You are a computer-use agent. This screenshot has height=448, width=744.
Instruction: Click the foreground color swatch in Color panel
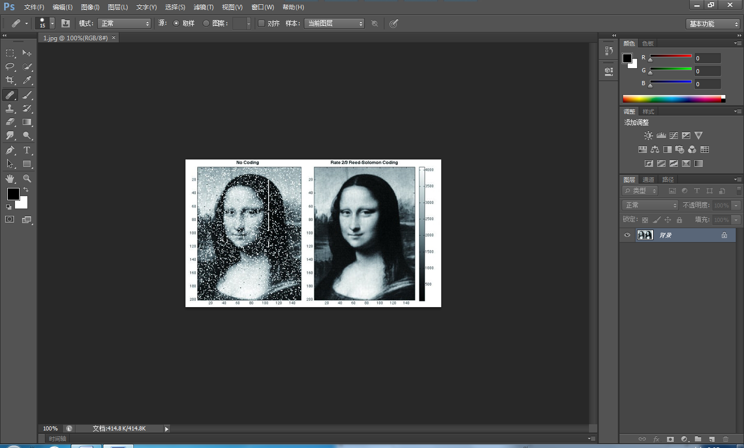(x=627, y=58)
